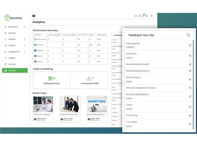
Task: Click the compose post pencil icon
Action: [136, 16]
